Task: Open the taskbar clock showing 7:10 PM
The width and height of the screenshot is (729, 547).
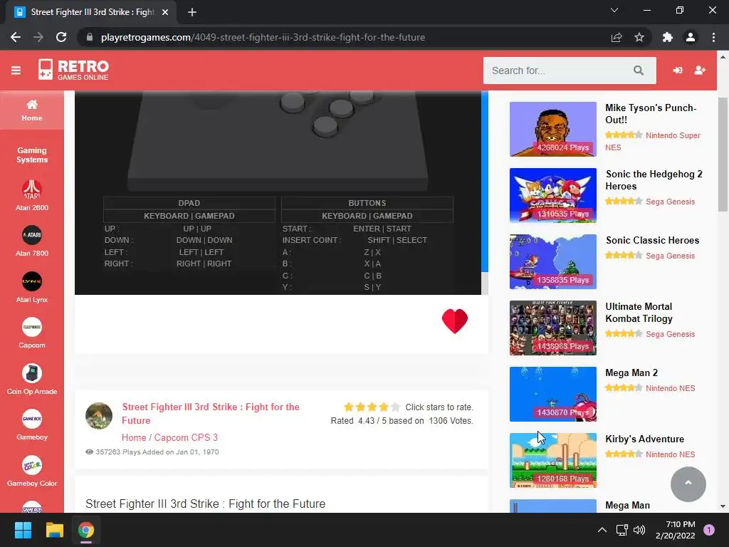Action: [x=675, y=530]
